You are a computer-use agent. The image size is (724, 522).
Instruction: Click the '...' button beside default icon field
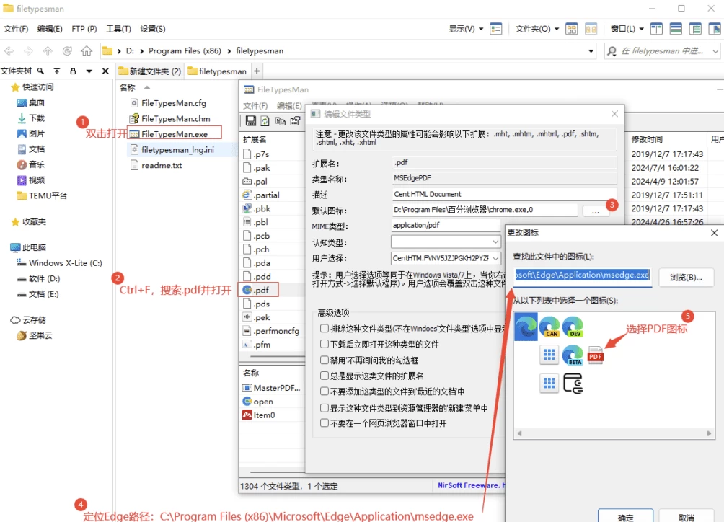596,211
